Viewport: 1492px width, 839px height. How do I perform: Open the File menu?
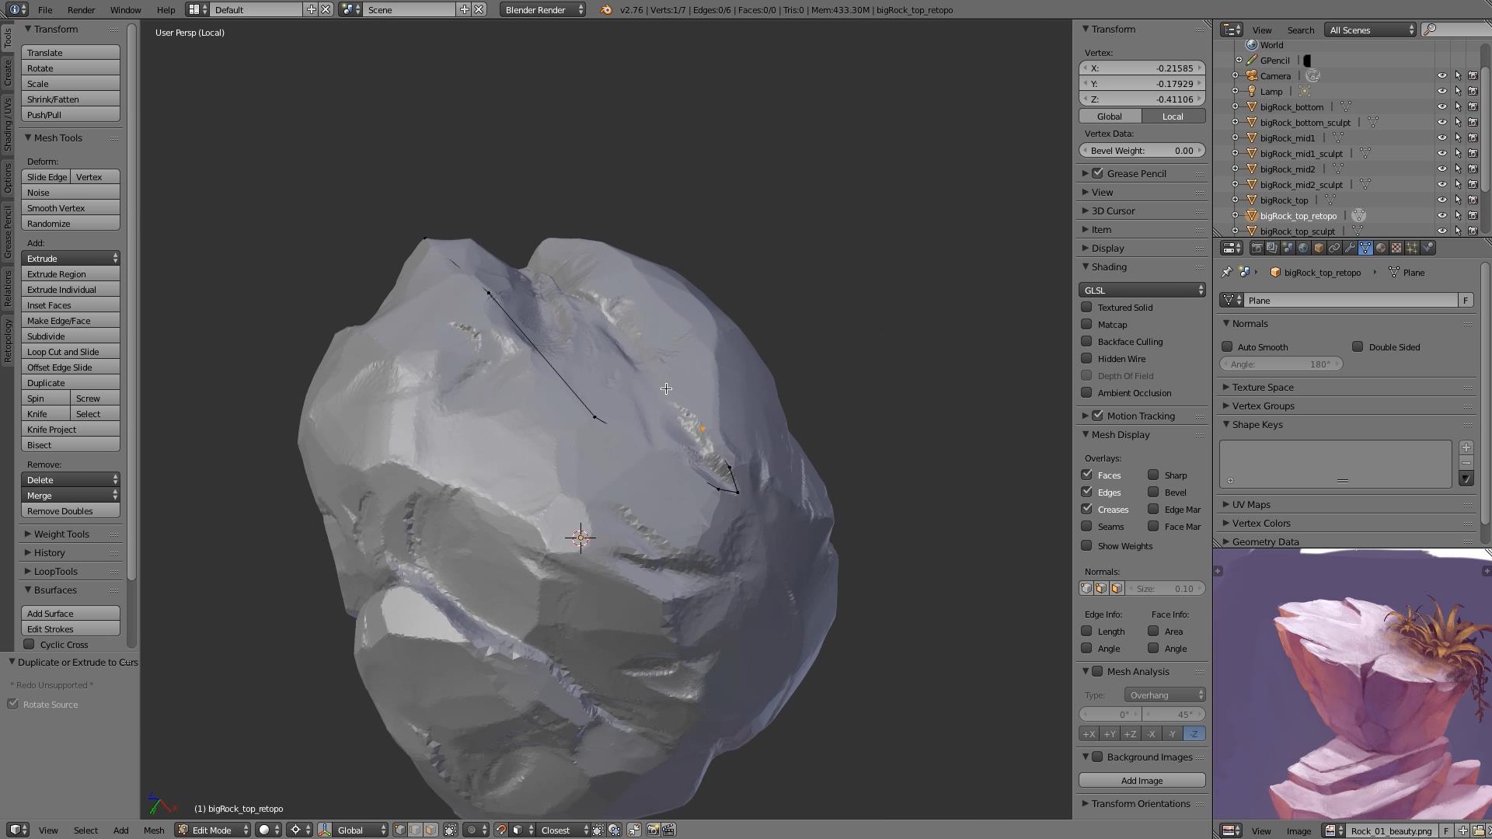[x=45, y=9]
